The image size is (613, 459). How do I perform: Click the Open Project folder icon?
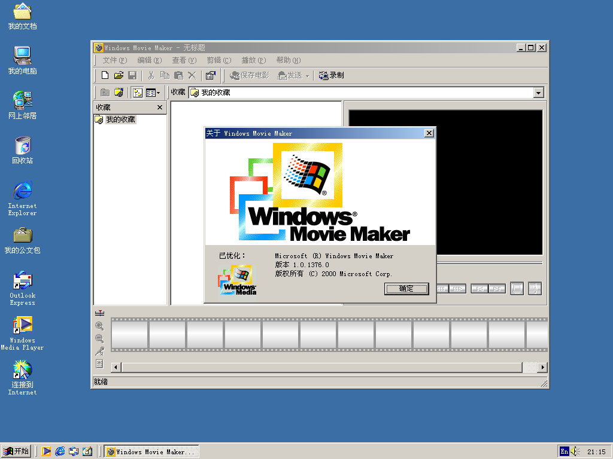click(x=119, y=75)
